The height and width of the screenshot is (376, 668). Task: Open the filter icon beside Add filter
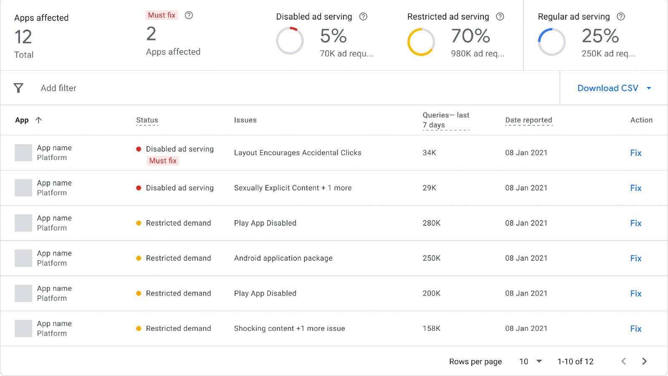point(18,88)
